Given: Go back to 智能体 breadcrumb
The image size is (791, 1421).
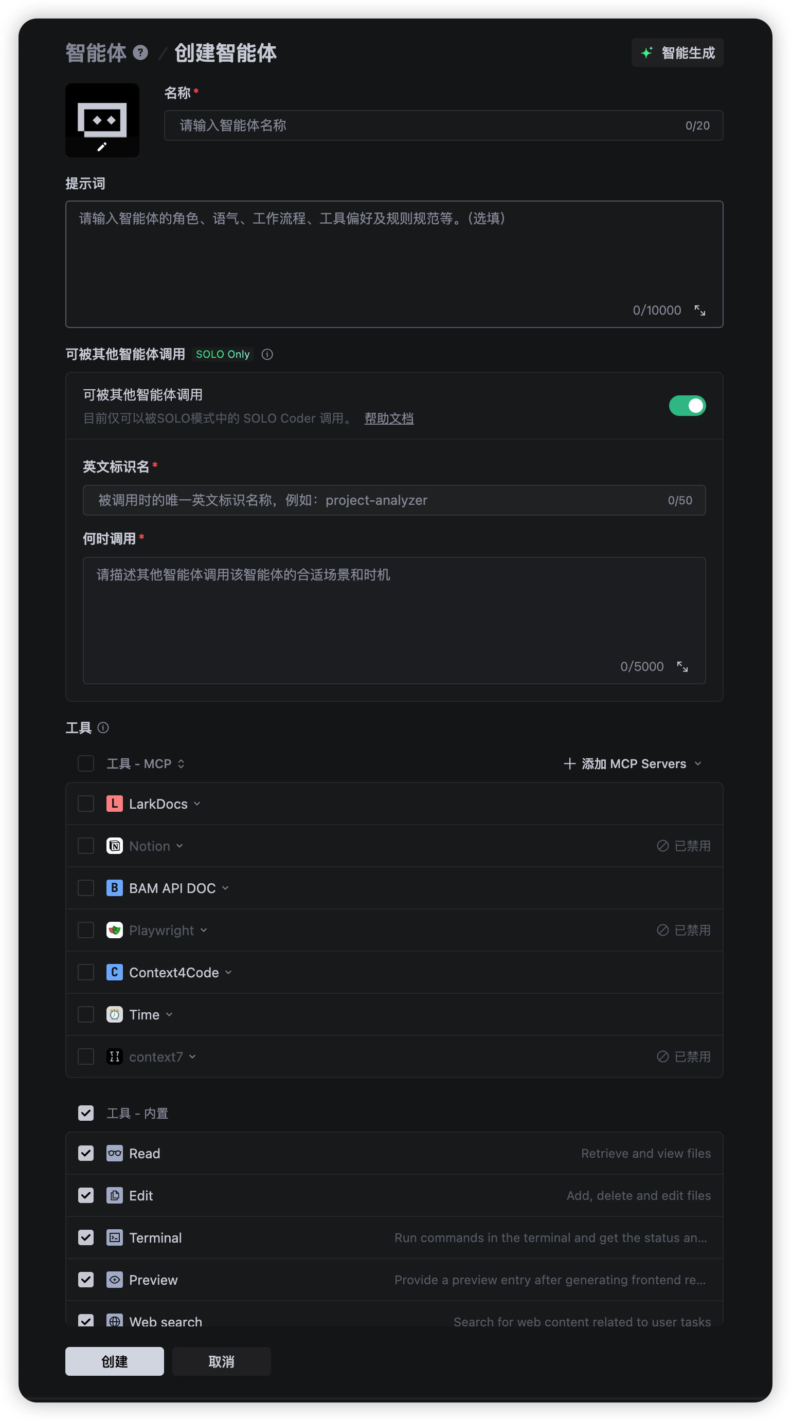Looking at the screenshot, I should pos(96,52).
